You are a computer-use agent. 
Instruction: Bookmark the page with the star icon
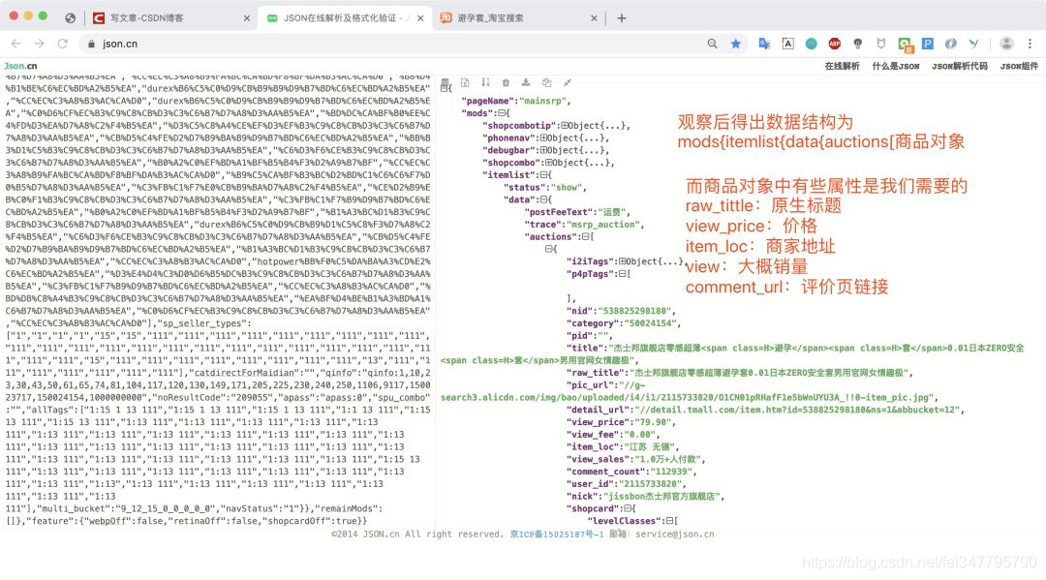(736, 44)
